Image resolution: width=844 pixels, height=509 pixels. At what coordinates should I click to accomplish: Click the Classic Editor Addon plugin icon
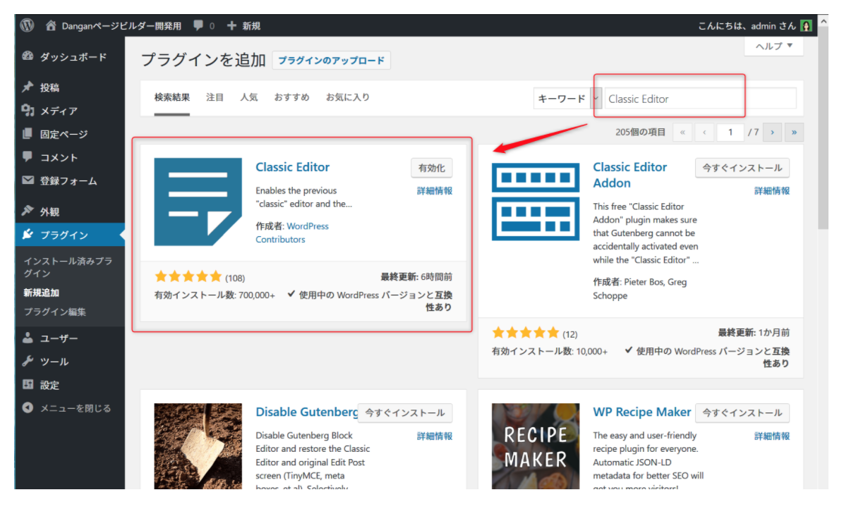535,202
